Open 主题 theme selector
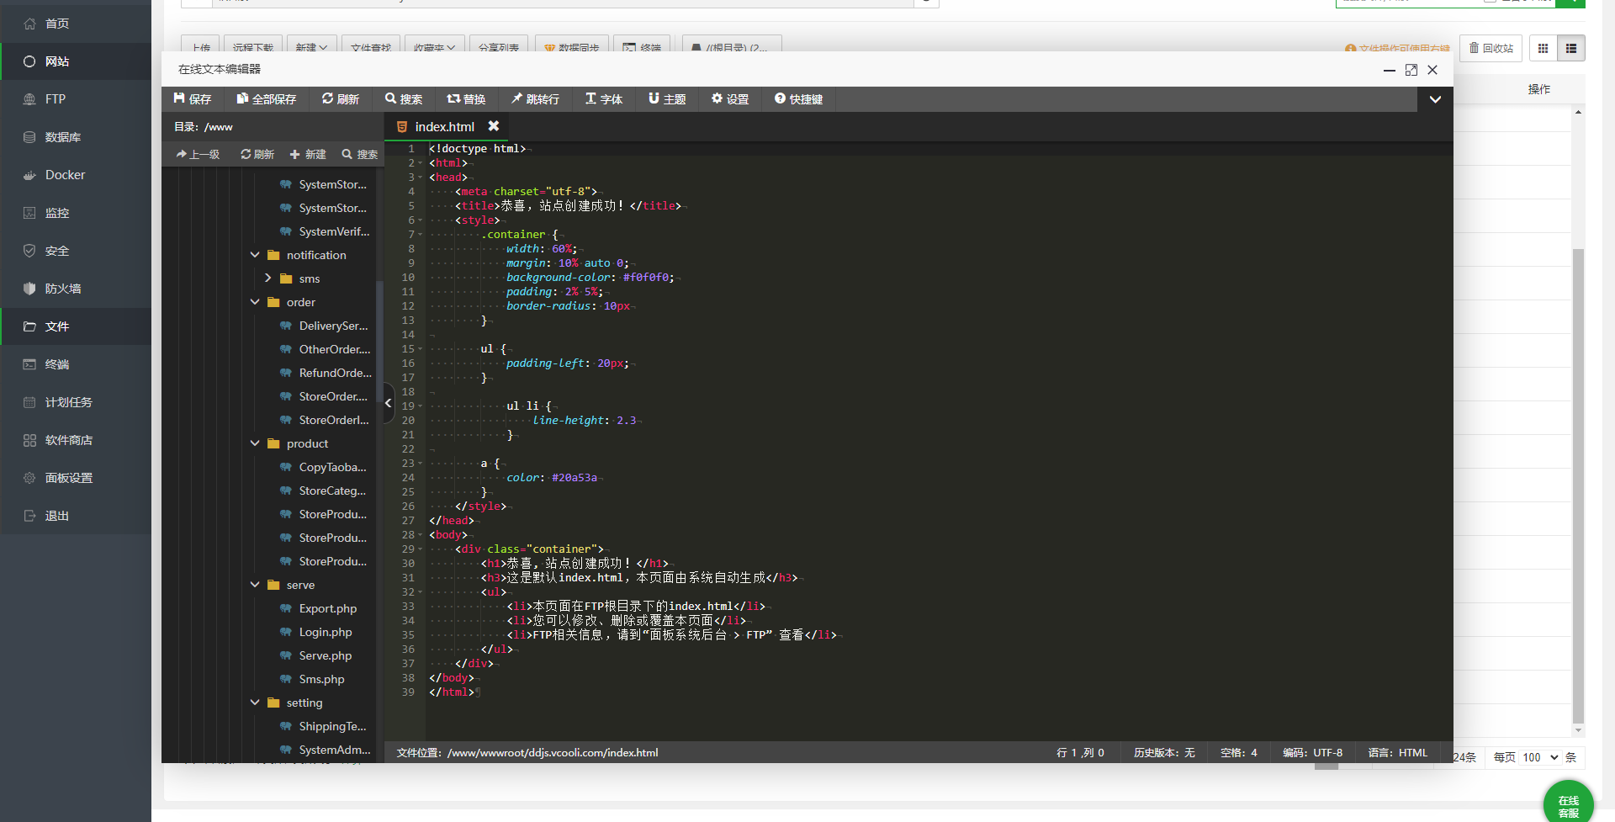Viewport: 1615px width, 822px height. (x=667, y=99)
